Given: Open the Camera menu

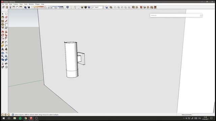Looking at the screenshot, I should [x=16, y=4].
